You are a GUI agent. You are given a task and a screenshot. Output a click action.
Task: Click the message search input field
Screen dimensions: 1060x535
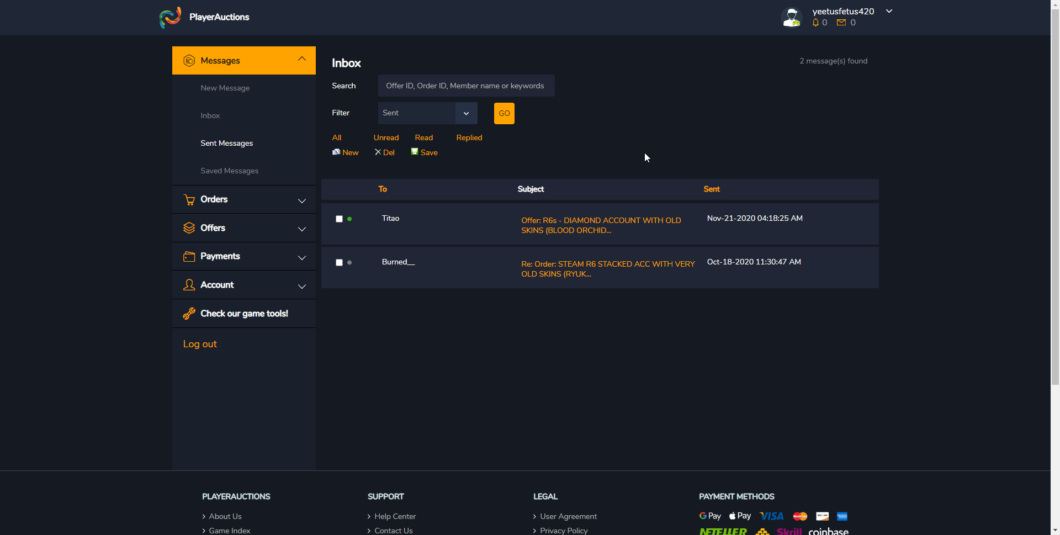pos(466,86)
